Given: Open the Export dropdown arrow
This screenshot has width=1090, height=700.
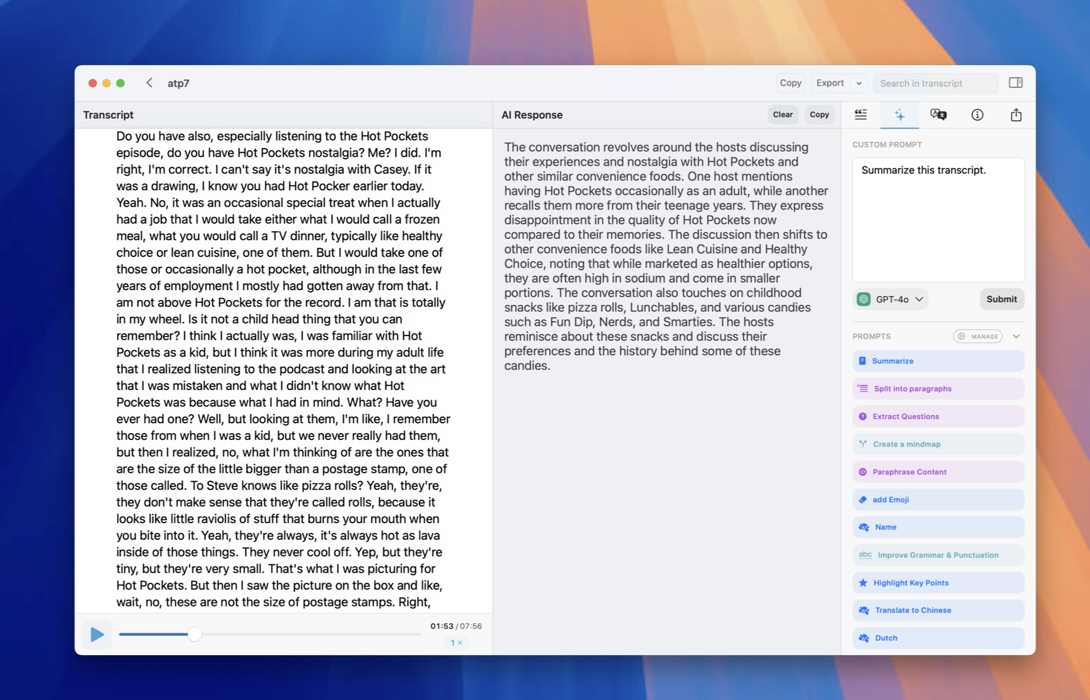Looking at the screenshot, I should click(859, 83).
